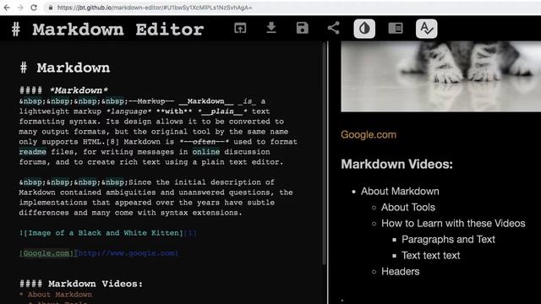Click 'About Tools' sub-item in preview
The height and width of the screenshot is (304, 541).
pos(408,207)
